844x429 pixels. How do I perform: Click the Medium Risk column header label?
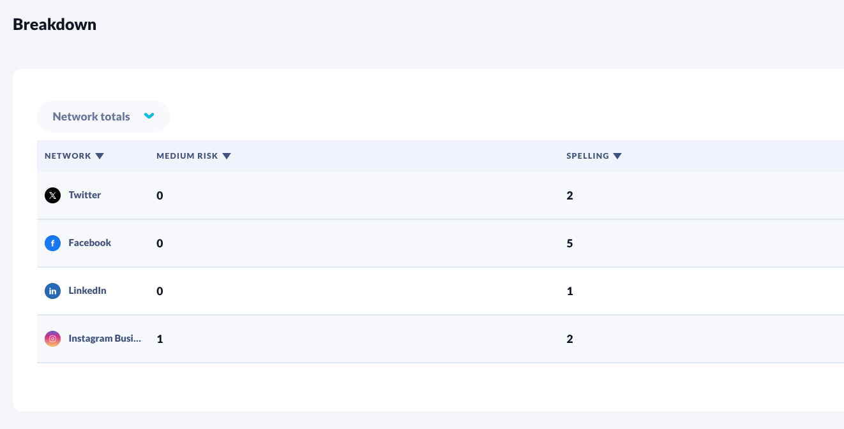coord(187,156)
